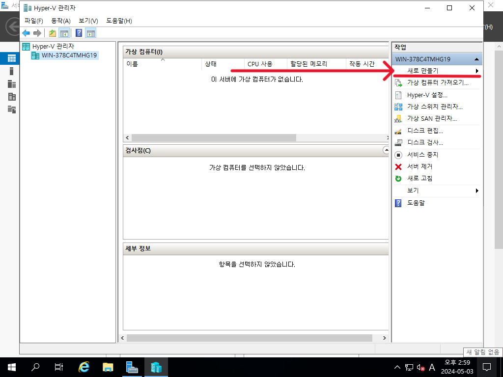This screenshot has height=377, width=503.
Task: Show hidden system tray icons
Action: pyautogui.click(x=397, y=367)
